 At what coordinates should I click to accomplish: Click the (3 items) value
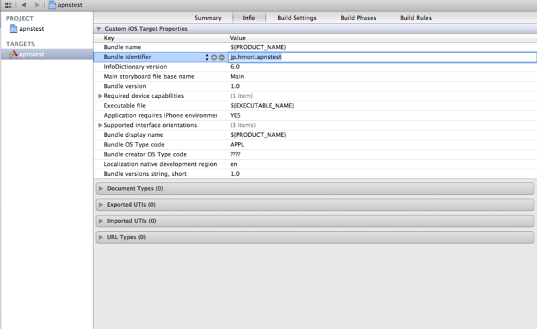pyautogui.click(x=243, y=125)
